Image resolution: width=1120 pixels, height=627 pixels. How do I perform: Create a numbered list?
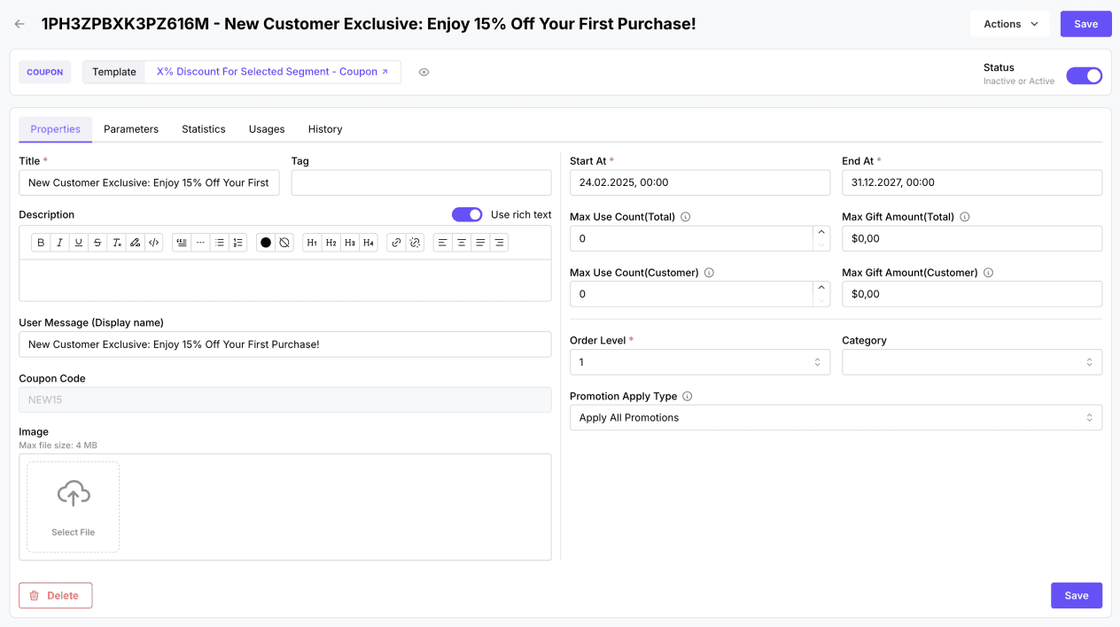click(x=237, y=243)
